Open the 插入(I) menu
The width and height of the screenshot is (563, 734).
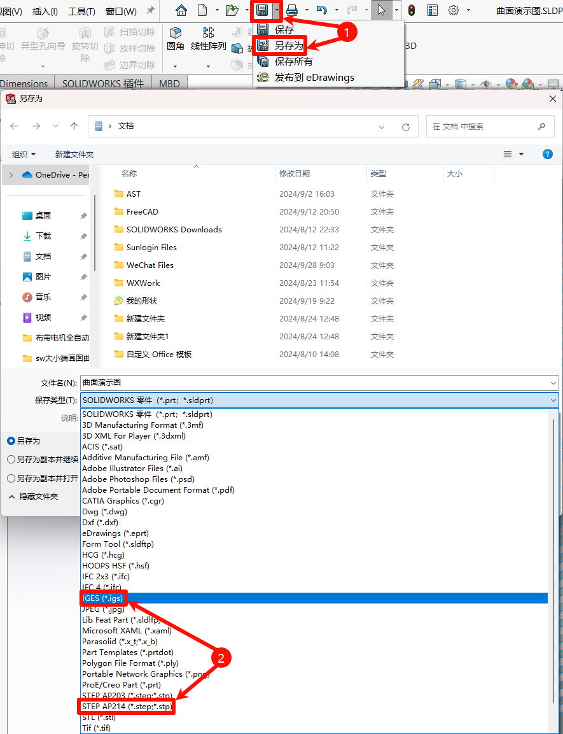pos(45,11)
